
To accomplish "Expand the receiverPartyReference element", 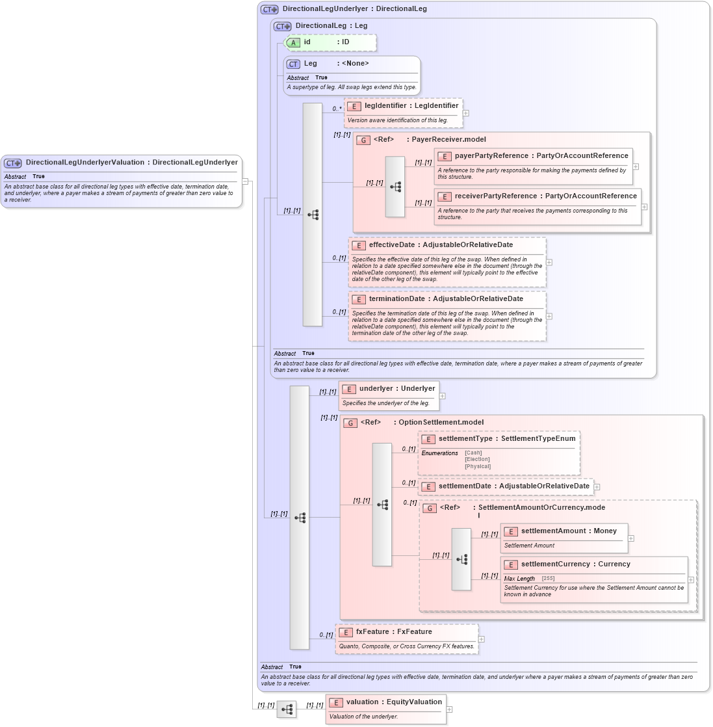I will [x=645, y=207].
